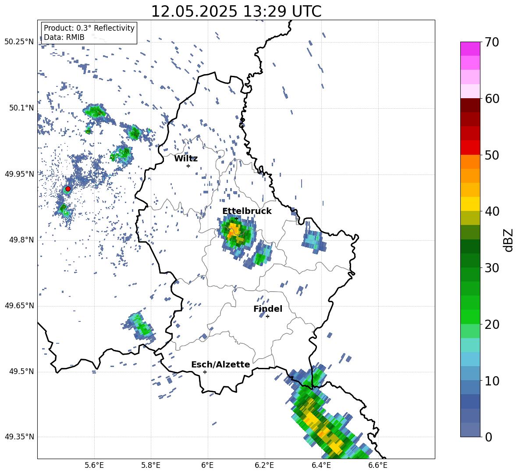Click the 49.5°N latitude label
Viewport: 519px width, 474px height.
pos(22,372)
